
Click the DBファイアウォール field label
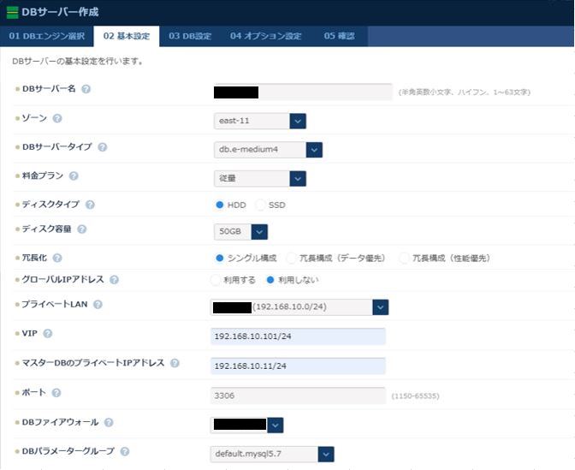pyautogui.click(x=60, y=422)
